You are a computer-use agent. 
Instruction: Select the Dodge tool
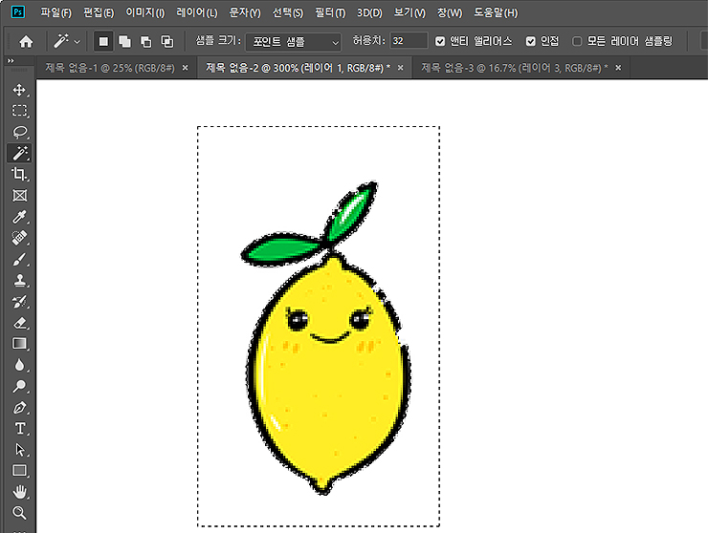[x=19, y=386]
